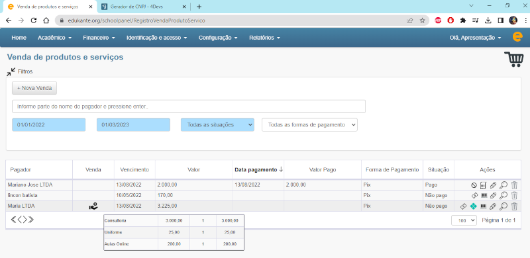Image resolution: width=530 pixels, height=258 pixels.
Task: Expand the Configuração menu
Action: [218, 38]
